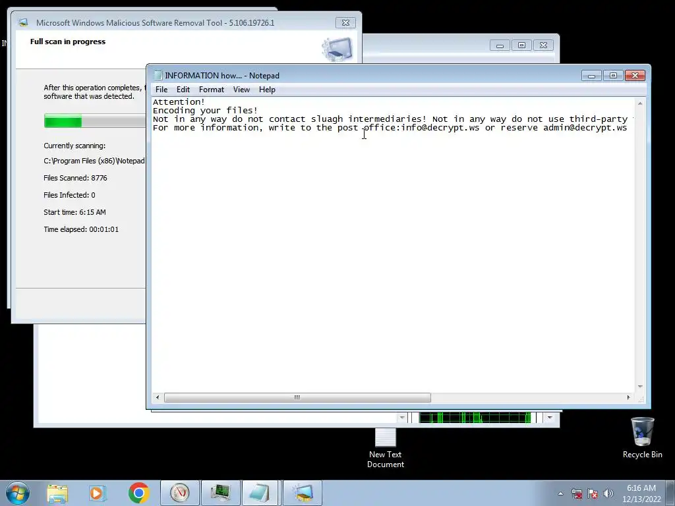Close the Malicious Software Removal Tool window
Screen dimensions: 675x506
coord(345,23)
